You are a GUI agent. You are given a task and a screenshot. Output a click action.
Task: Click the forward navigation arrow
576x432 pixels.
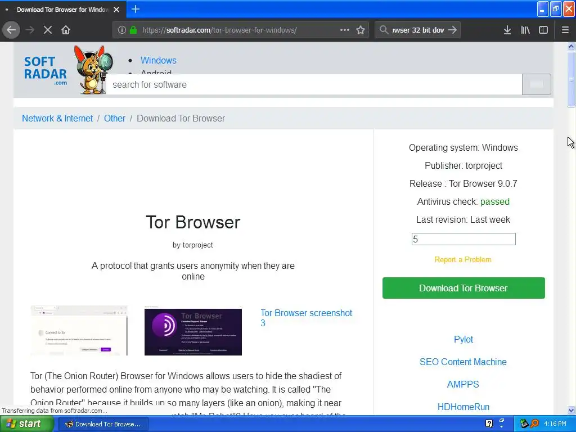coord(30,30)
